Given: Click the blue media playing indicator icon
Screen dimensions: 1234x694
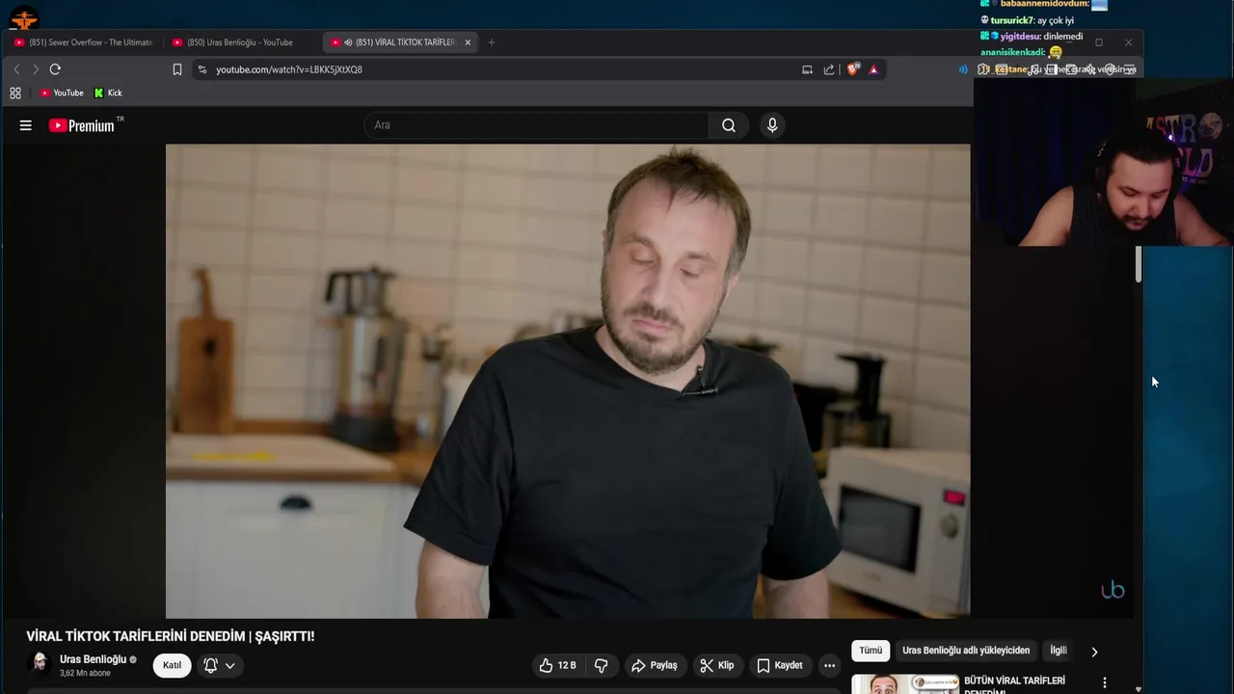Looking at the screenshot, I should pyautogui.click(x=962, y=69).
